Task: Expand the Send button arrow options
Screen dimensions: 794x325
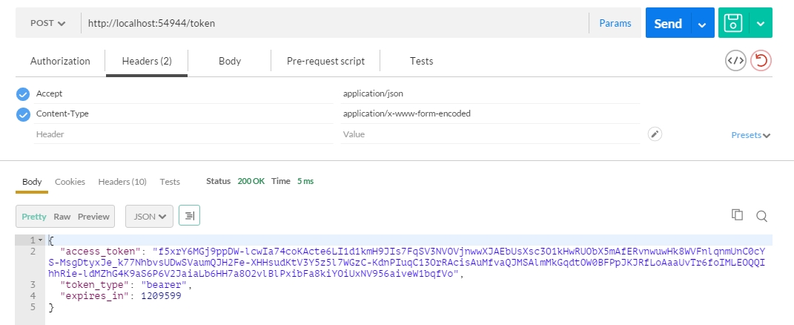Action: click(x=702, y=23)
